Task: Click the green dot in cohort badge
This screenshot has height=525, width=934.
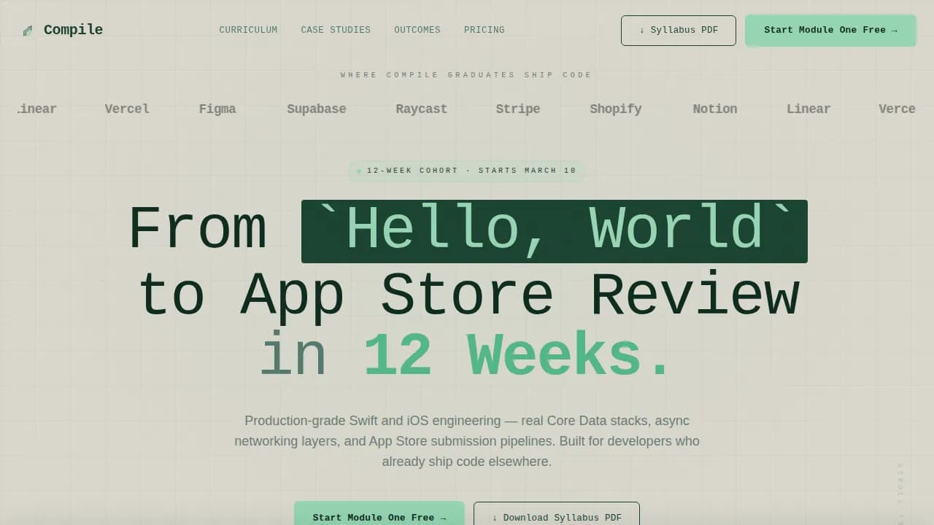Action: (x=359, y=171)
